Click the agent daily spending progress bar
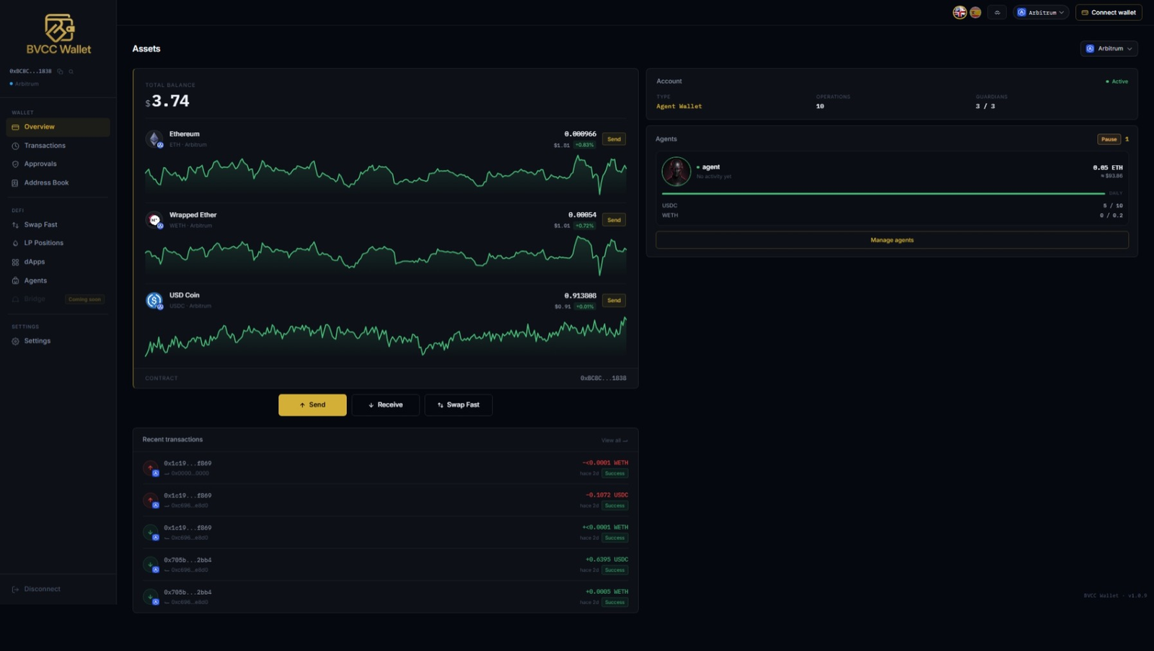This screenshot has width=1154, height=651. [884, 193]
